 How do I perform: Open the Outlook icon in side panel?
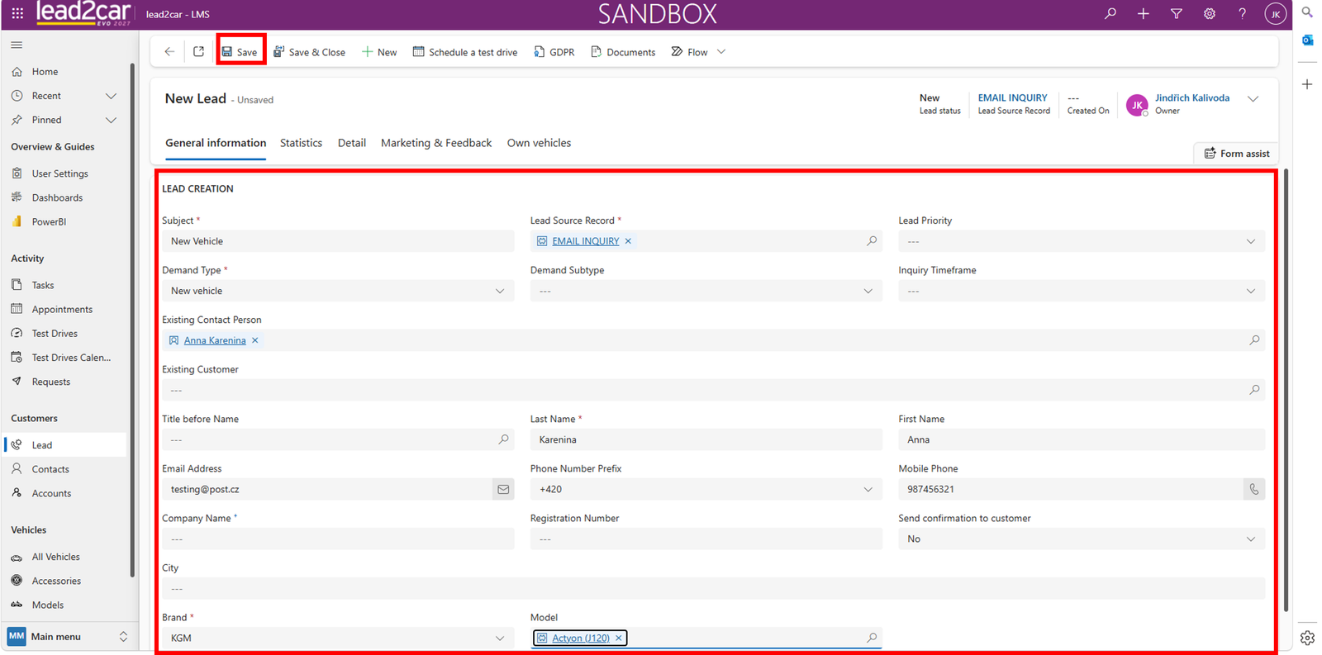[x=1307, y=40]
